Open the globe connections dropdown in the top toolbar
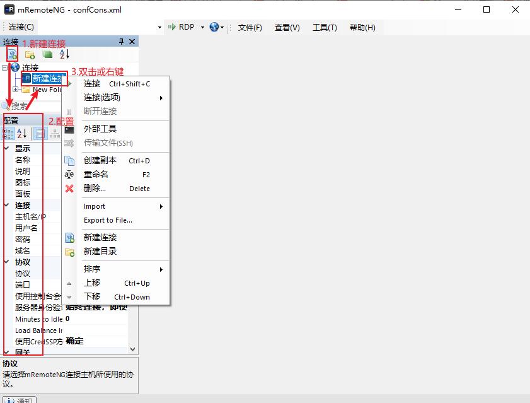Viewport: 530px width, 403px height. (x=216, y=27)
